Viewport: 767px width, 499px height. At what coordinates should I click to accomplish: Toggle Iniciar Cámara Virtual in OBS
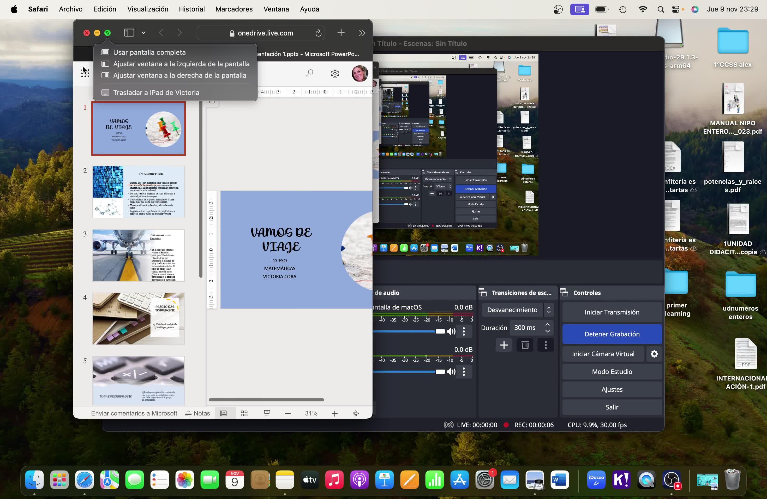click(x=603, y=354)
